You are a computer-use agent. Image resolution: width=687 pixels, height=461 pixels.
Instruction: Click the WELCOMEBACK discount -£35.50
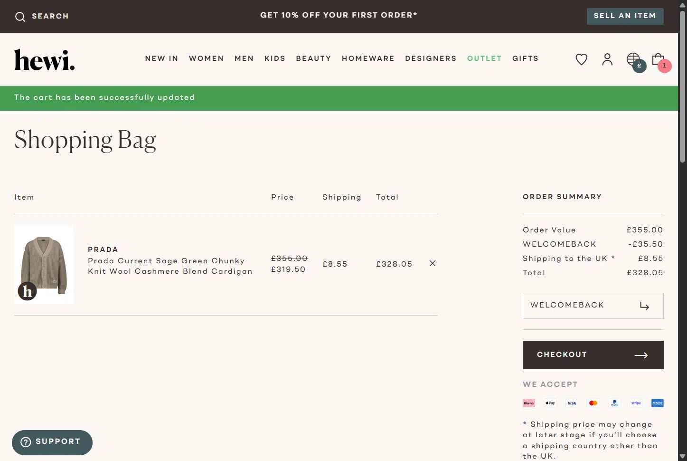coord(646,244)
